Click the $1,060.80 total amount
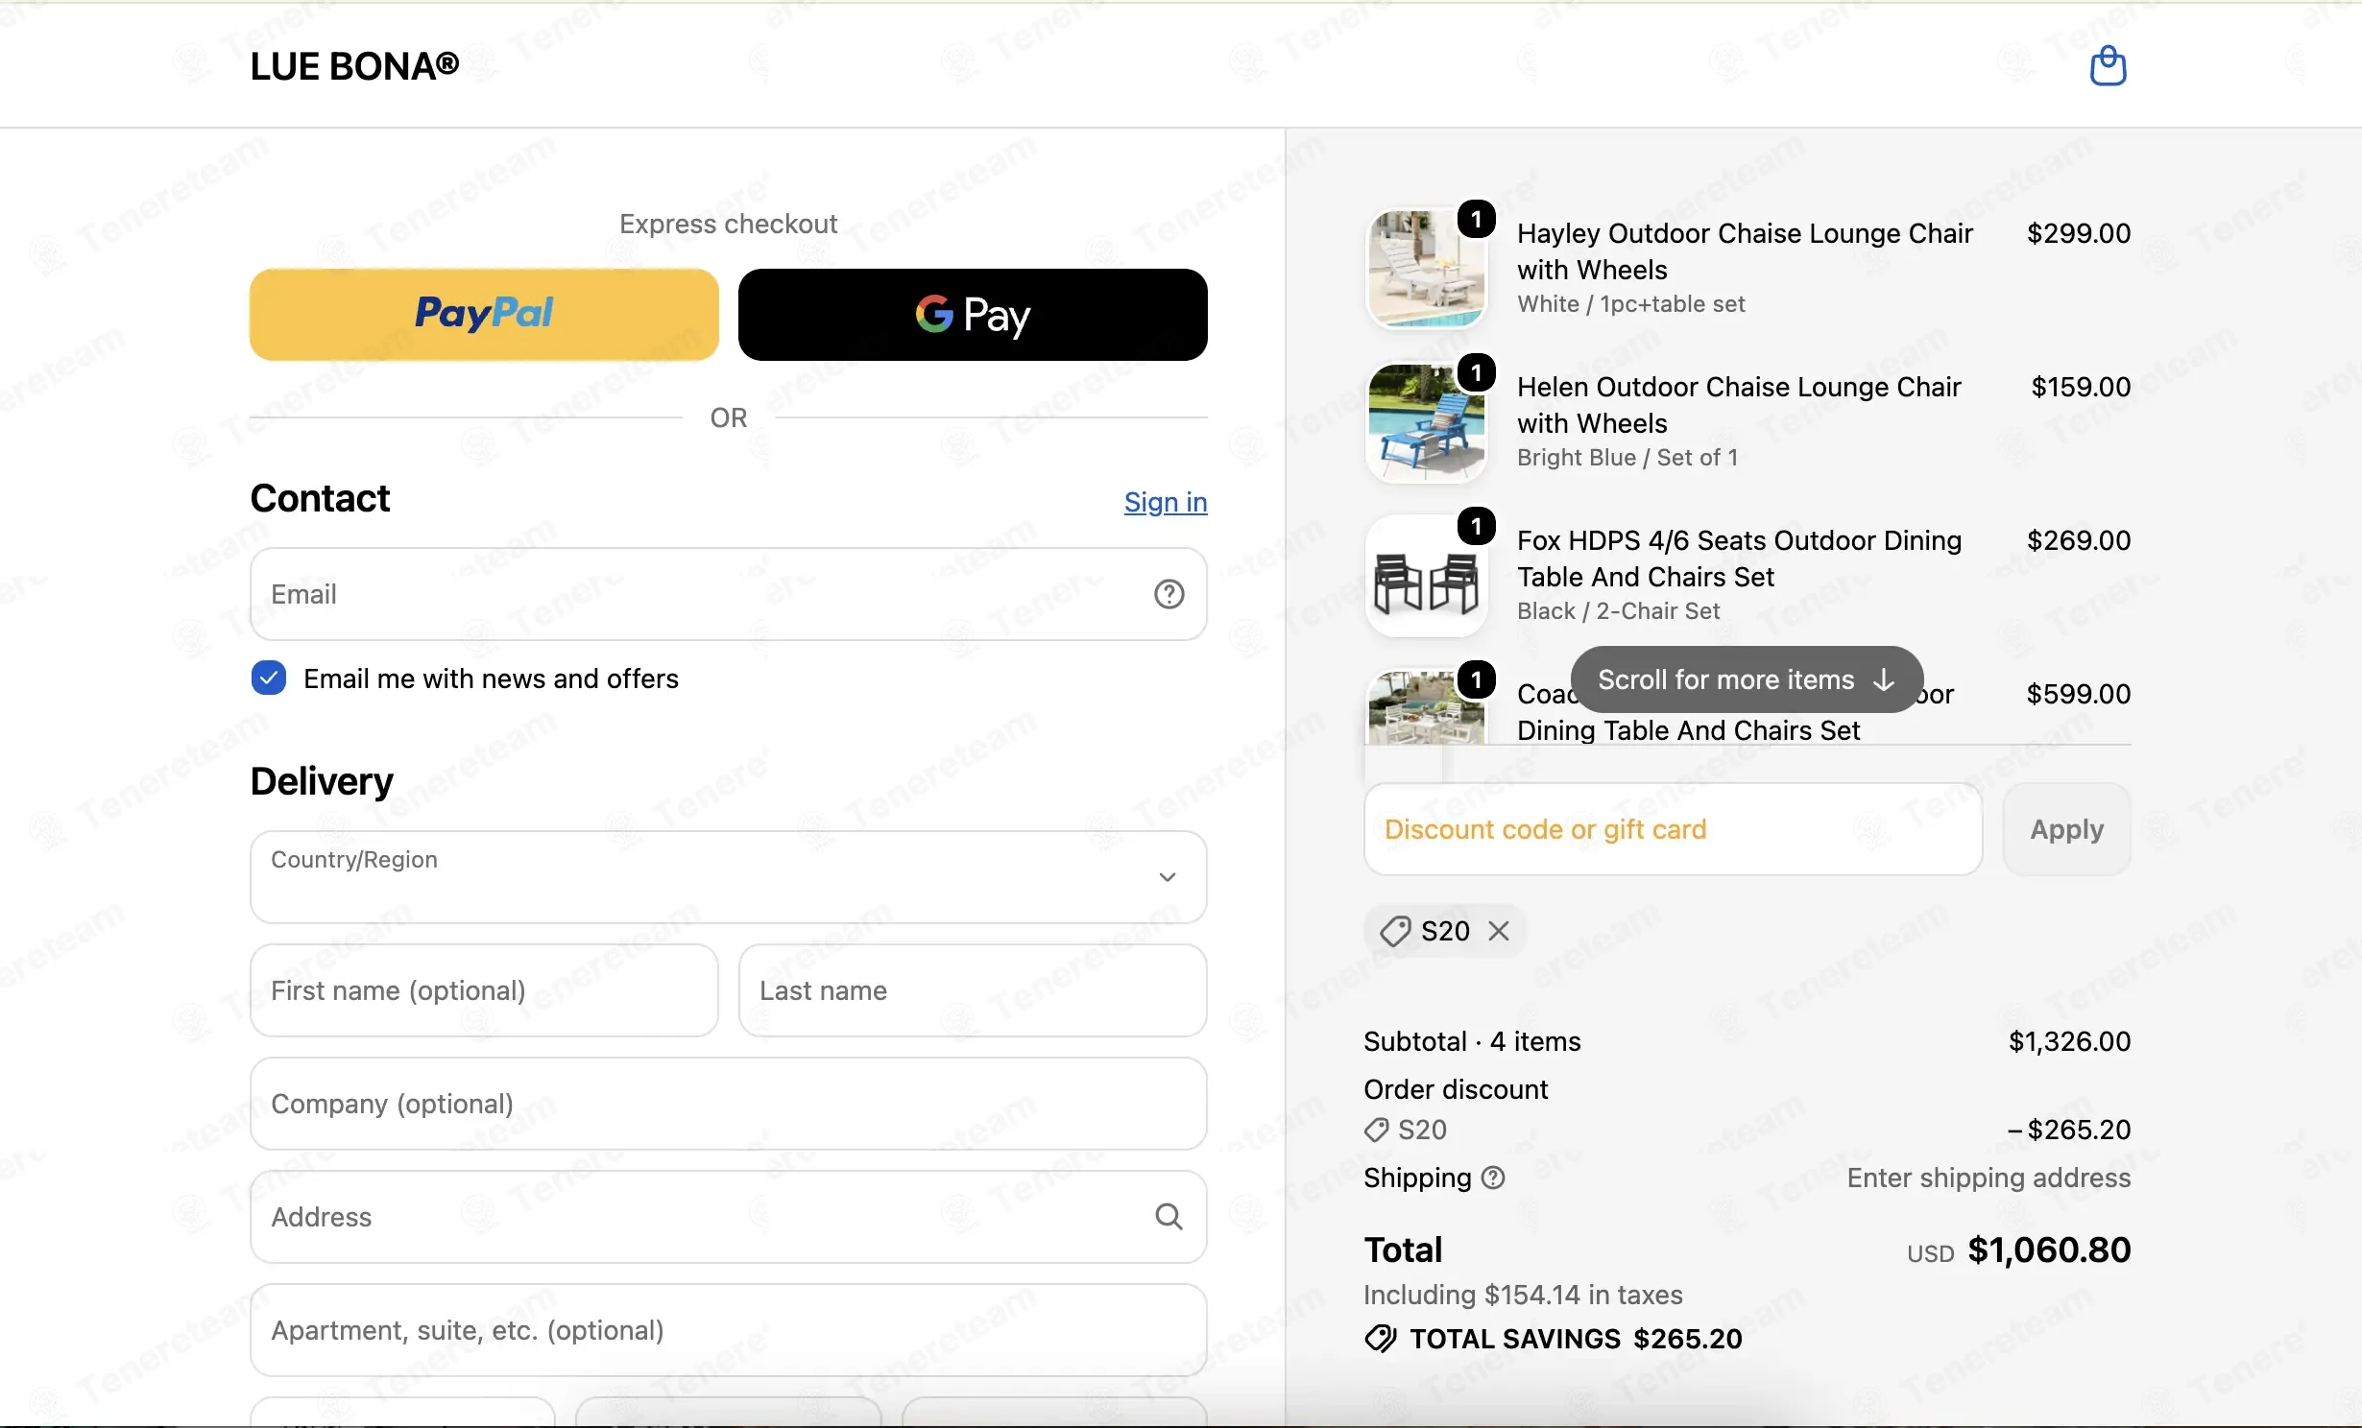Screen dimensions: 2362x1428 point(2049,1249)
